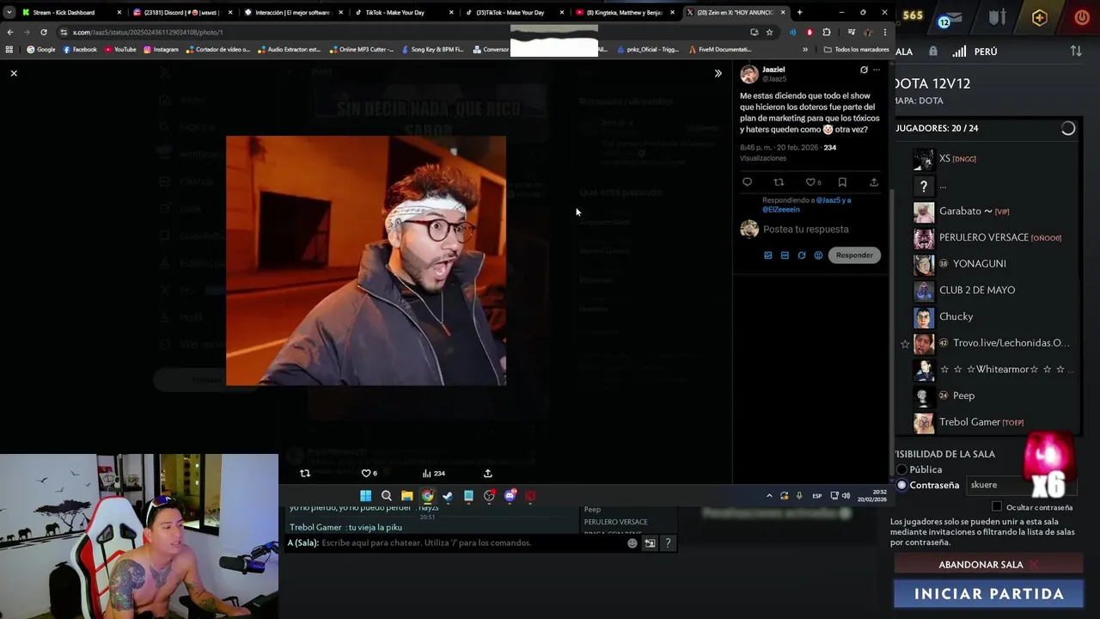Select the Contraseña visibility option
Viewport: 1100px width, 619px height.
[901, 485]
